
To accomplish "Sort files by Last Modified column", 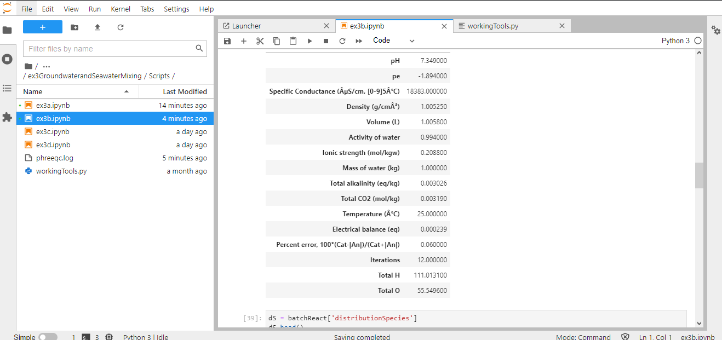I will pos(176,91).
